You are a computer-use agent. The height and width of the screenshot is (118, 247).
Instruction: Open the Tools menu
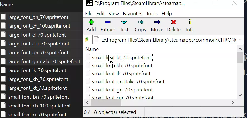152,14
